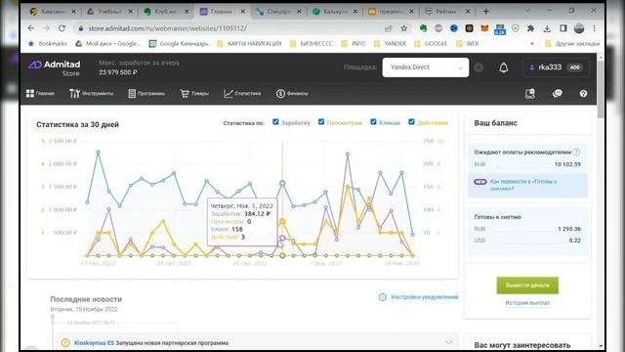625x352 pixels.
Task: Open the Как перевести в «Готовы к снятию» link
Action: pyautogui.click(x=523, y=185)
